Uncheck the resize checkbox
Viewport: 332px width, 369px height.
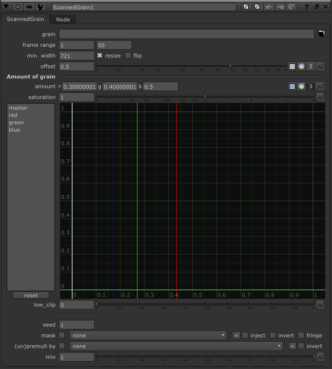click(100, 56)
